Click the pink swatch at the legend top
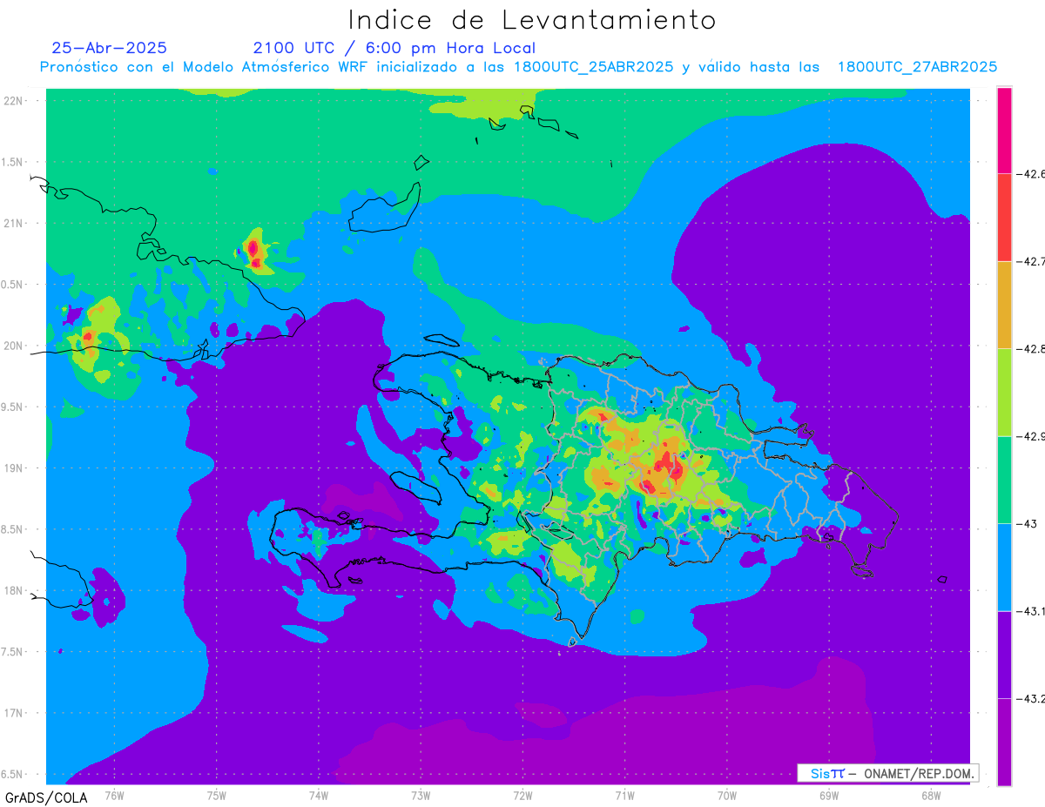 (x=1004, y=130)
